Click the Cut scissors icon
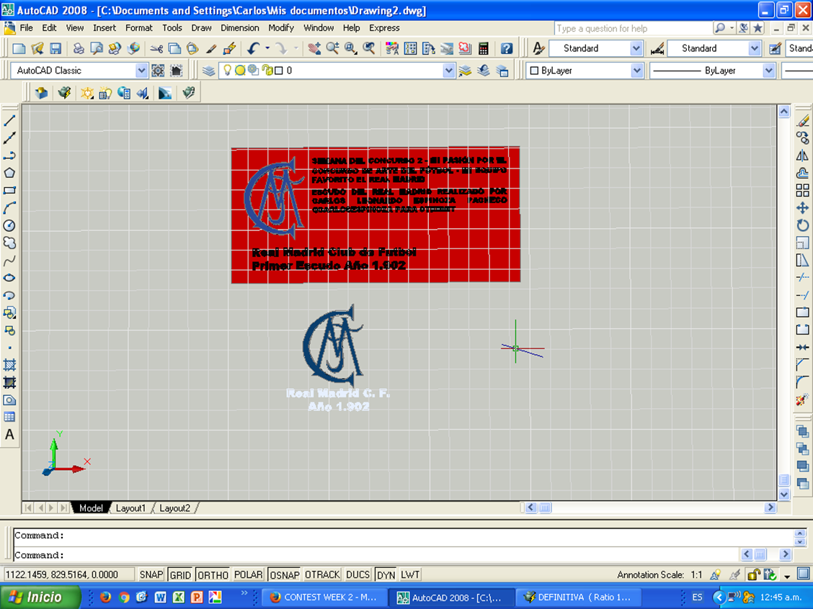The image size is (813, 609). point(156,48)
